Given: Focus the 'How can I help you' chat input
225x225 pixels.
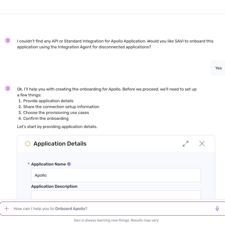Looking at the screenshot, I should pyautogui.click(x=113, y=209).
